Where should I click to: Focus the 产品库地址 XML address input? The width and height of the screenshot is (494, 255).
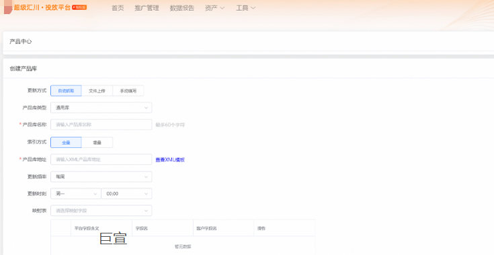click(101, 159)
